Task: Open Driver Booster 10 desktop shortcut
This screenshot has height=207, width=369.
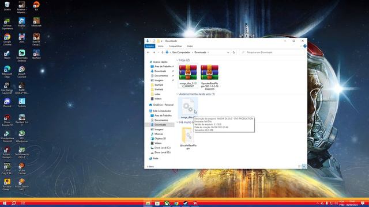Action: (7, 120)
